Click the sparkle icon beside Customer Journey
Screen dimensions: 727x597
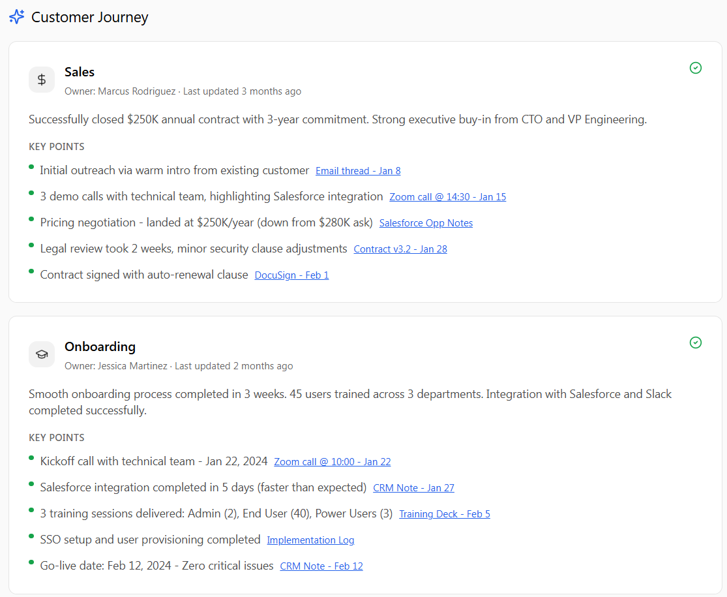(17, 17)
